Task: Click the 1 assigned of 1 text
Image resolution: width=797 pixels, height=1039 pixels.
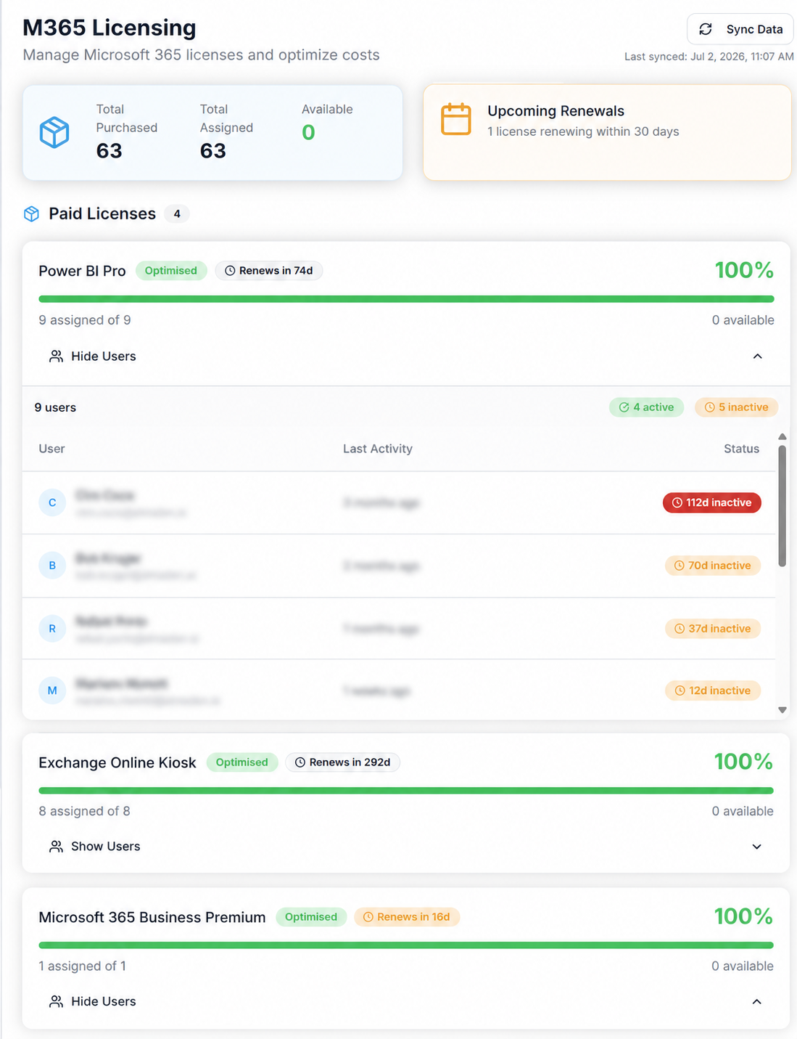Action: [x=82, y=966]
